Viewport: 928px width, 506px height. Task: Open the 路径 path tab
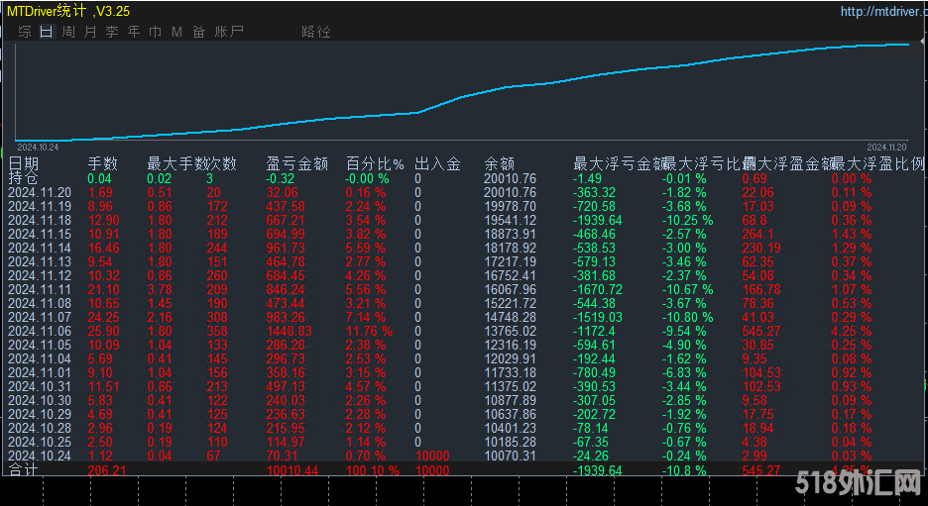316,32
